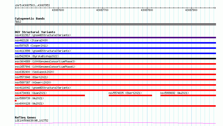Open variant nsv5574835 (Ebert2021) label
The height and width of the screenshot is (126, 223).
pos(125,93)
